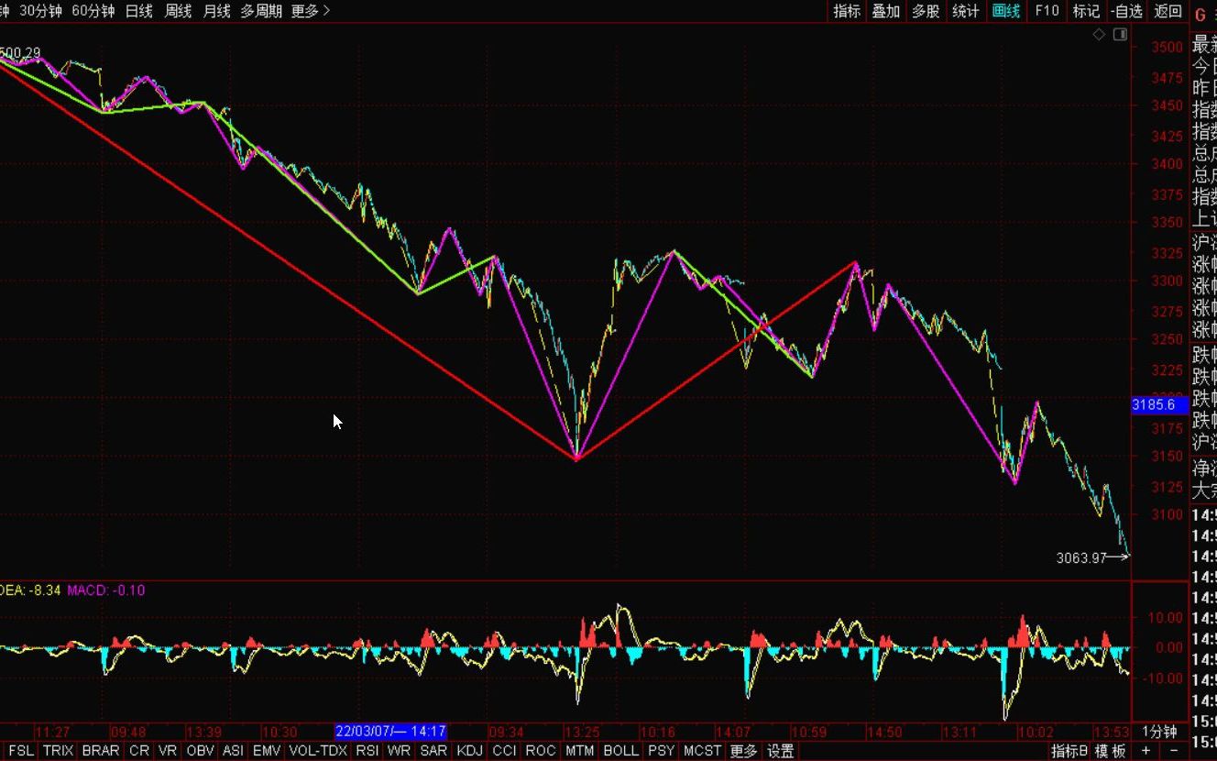1217x761 pixels.
Task: Click the 10.00 MACD axis value
Action: pos(1168,617)
